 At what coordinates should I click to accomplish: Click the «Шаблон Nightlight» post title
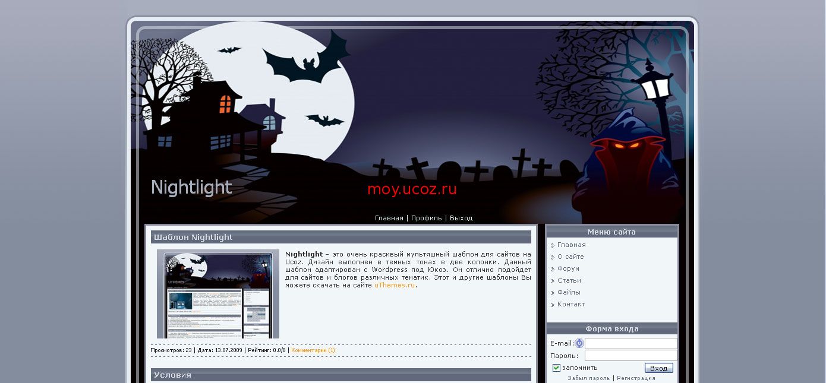tap(193, 237)
